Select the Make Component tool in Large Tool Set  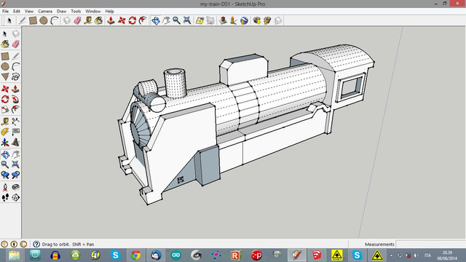click(x=16, y=33)
